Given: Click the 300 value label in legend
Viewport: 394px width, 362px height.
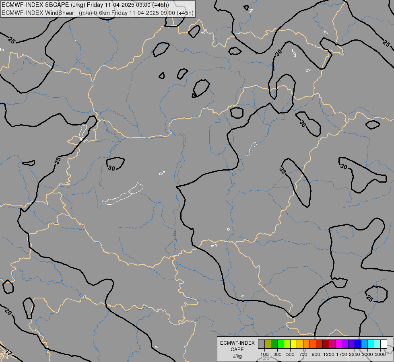Looking at the screenshot, I should click(277, 354).
